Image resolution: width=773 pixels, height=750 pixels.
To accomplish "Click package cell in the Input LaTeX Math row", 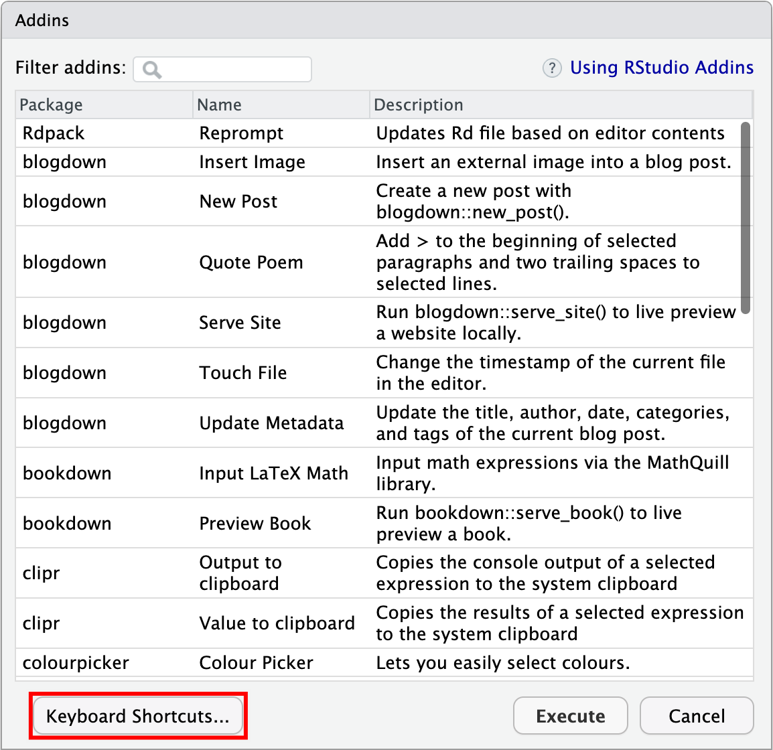I will [x=67, y=473].
